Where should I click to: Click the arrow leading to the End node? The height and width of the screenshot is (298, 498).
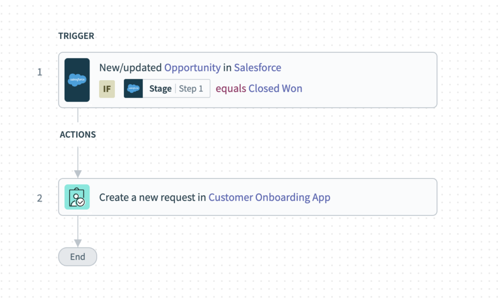click(x=78, y=232)
